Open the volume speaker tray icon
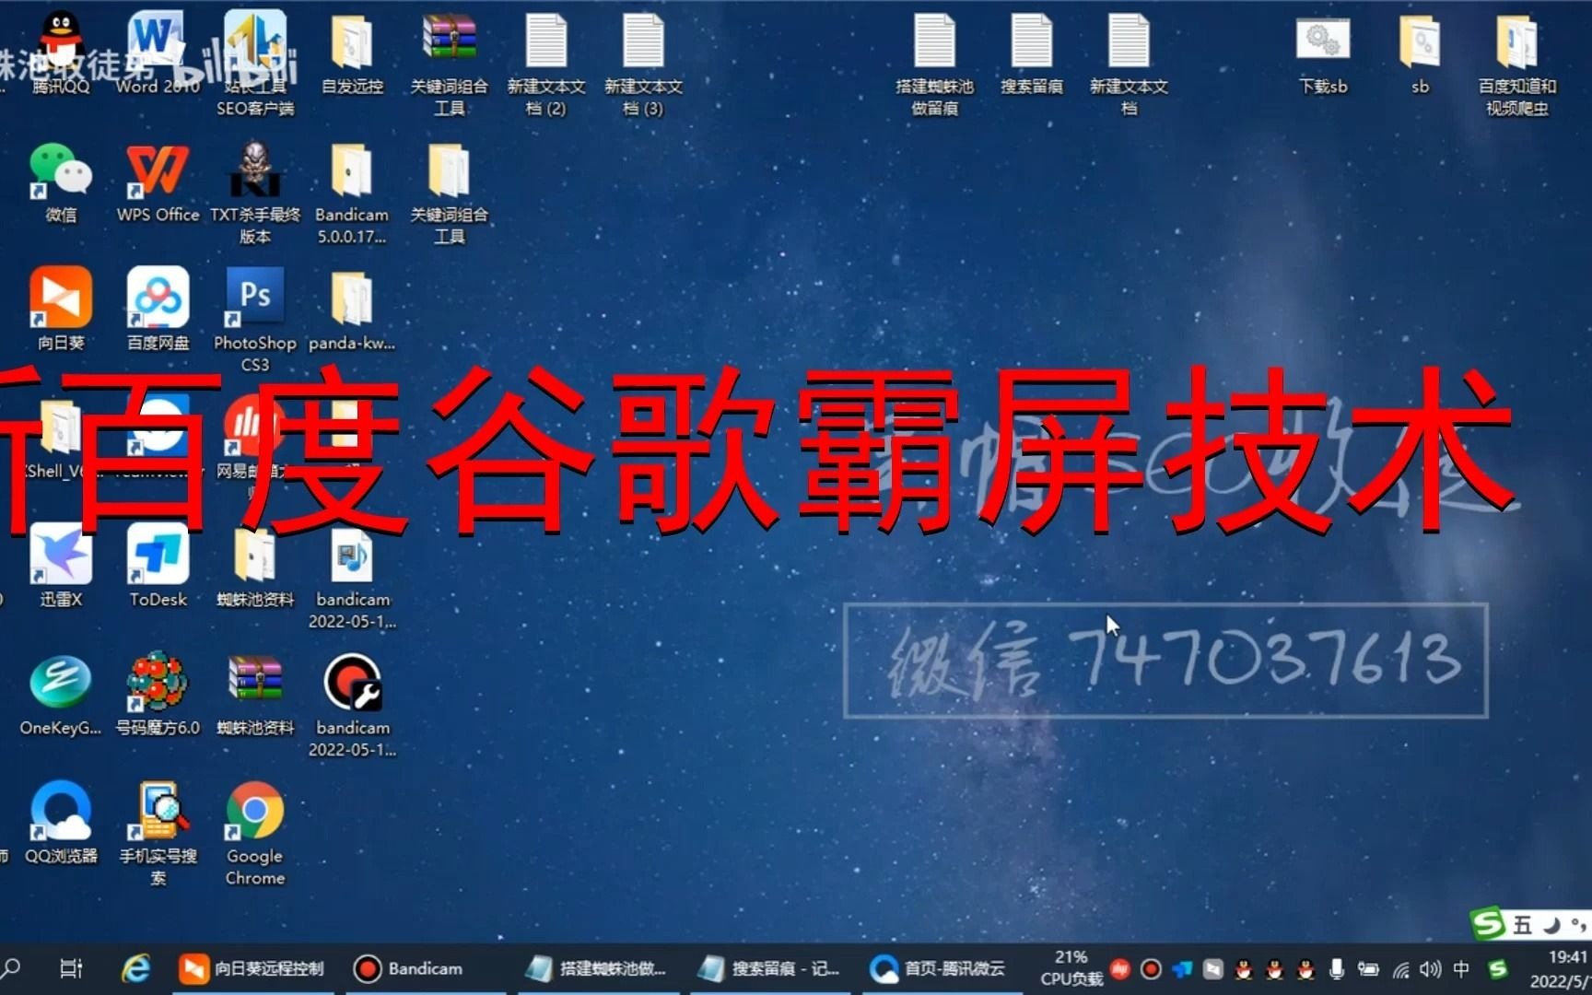 (1430, 968)
